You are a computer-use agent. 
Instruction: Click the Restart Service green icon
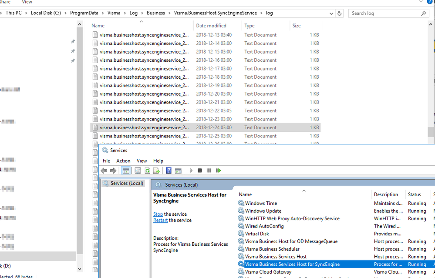click(218, 171)
